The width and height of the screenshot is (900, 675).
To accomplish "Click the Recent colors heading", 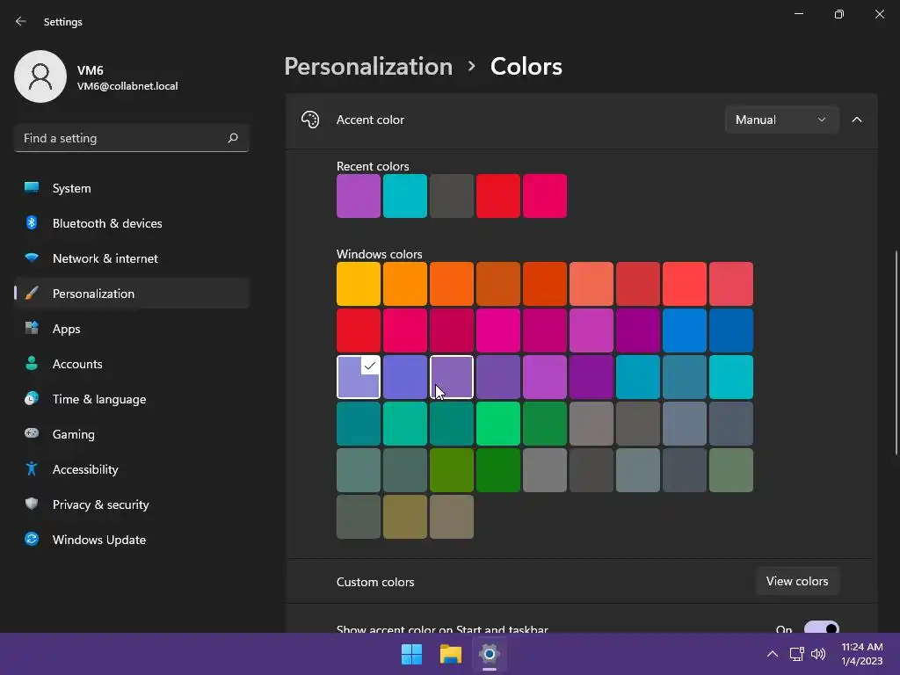I will coord(373,166).
